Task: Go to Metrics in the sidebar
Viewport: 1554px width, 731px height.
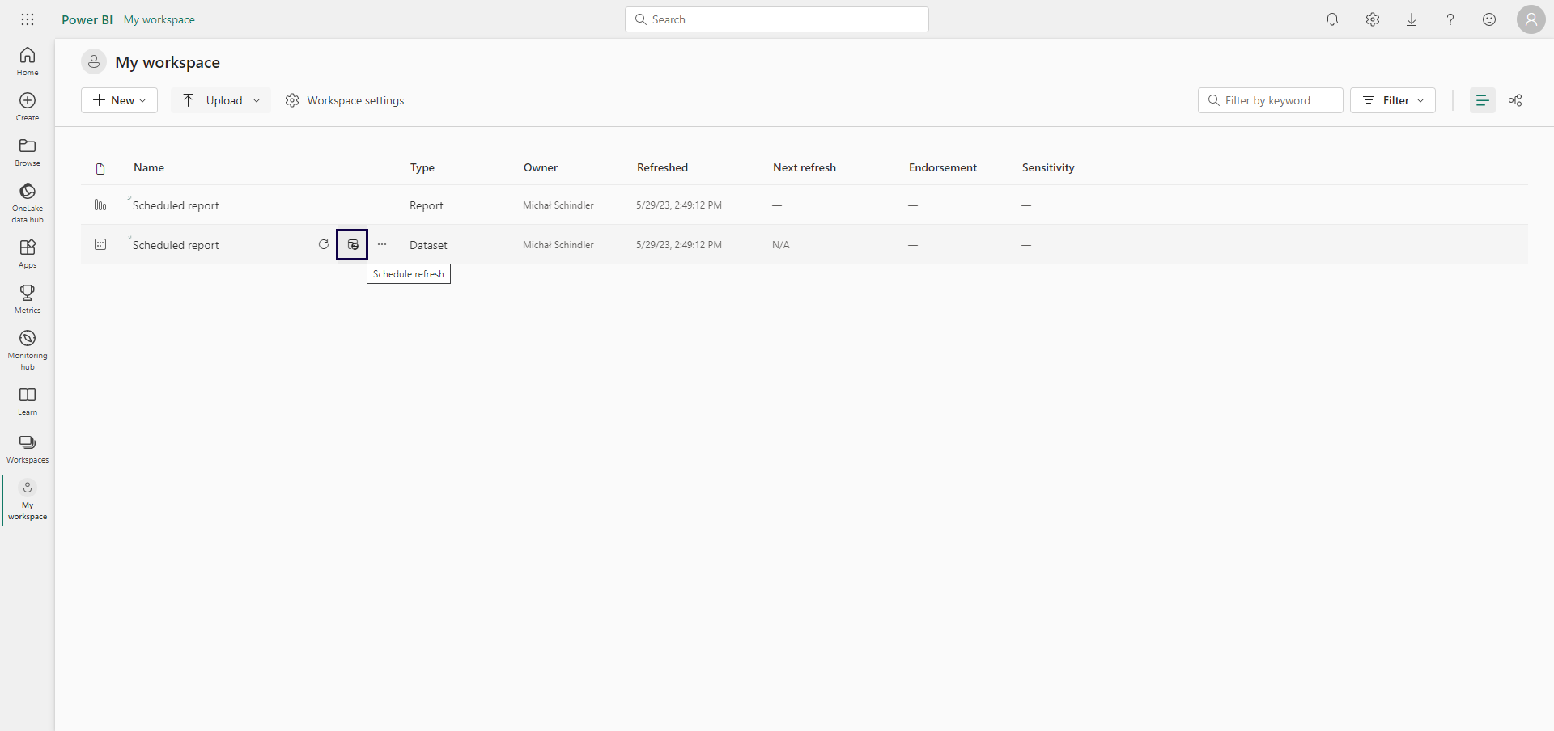Action: (28, 298)
